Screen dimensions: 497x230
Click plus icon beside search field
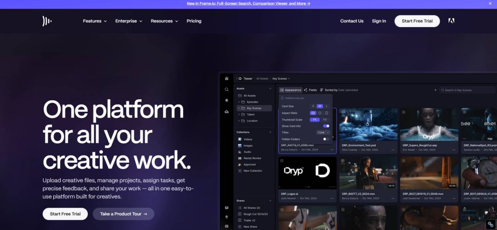[x=435, y=90]
